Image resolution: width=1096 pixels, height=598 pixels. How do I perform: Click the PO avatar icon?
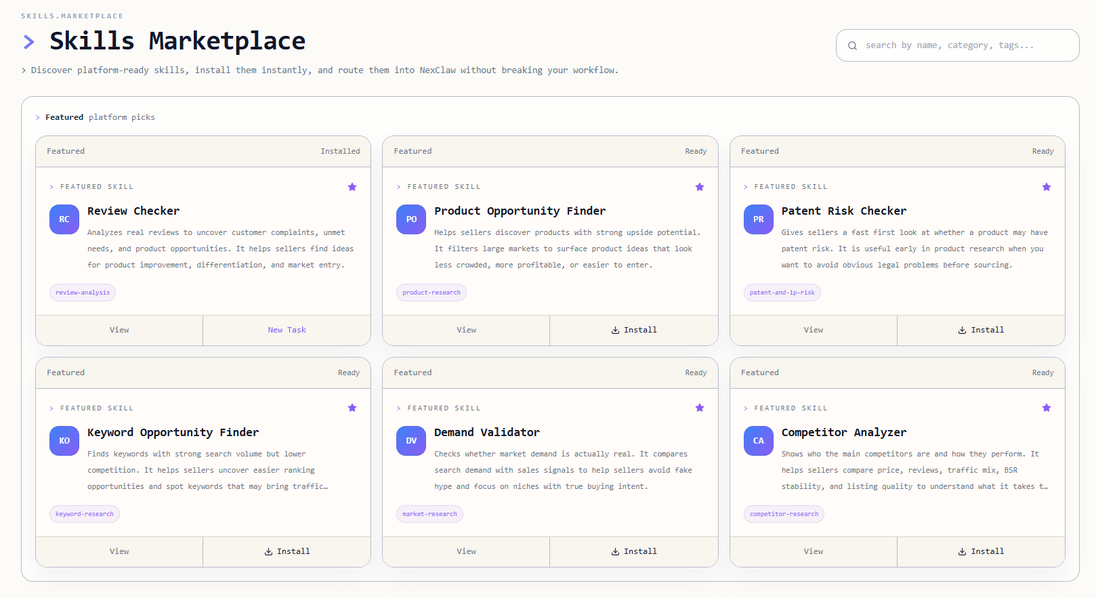[411, 219]
